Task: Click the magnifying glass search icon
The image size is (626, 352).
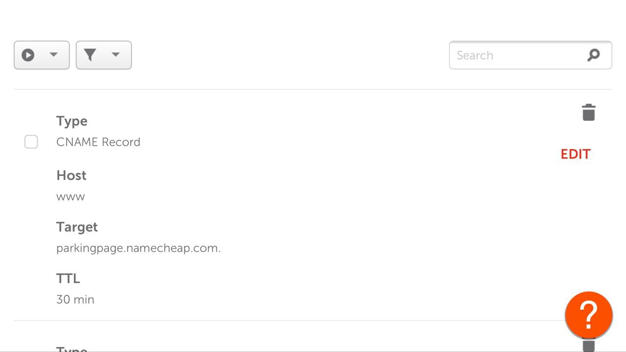Action: click(x=594, y=55)
